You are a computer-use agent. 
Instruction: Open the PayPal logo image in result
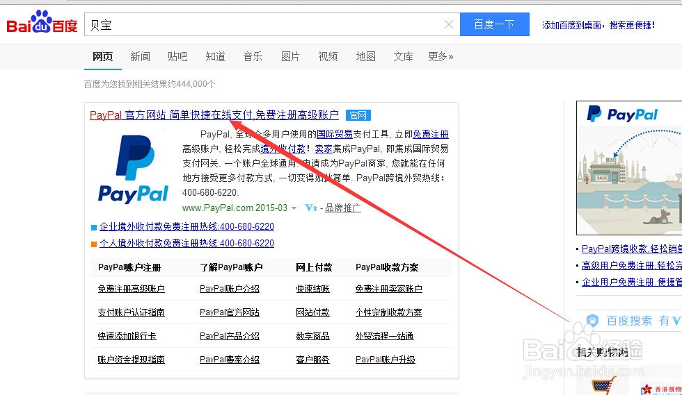pyautogui.click(x=133, y=169)
